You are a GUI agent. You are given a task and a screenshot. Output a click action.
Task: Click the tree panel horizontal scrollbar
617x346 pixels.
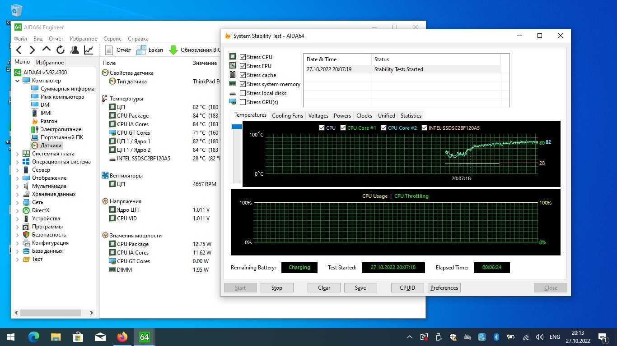click(53, 313)
